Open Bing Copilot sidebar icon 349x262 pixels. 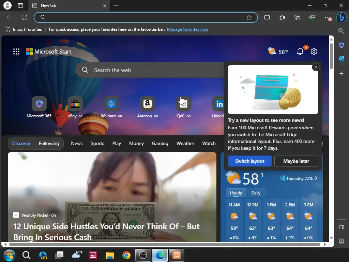341,17
